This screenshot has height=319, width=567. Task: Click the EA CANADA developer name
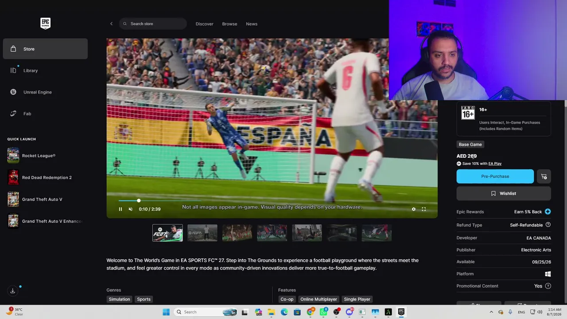point(539,238)
